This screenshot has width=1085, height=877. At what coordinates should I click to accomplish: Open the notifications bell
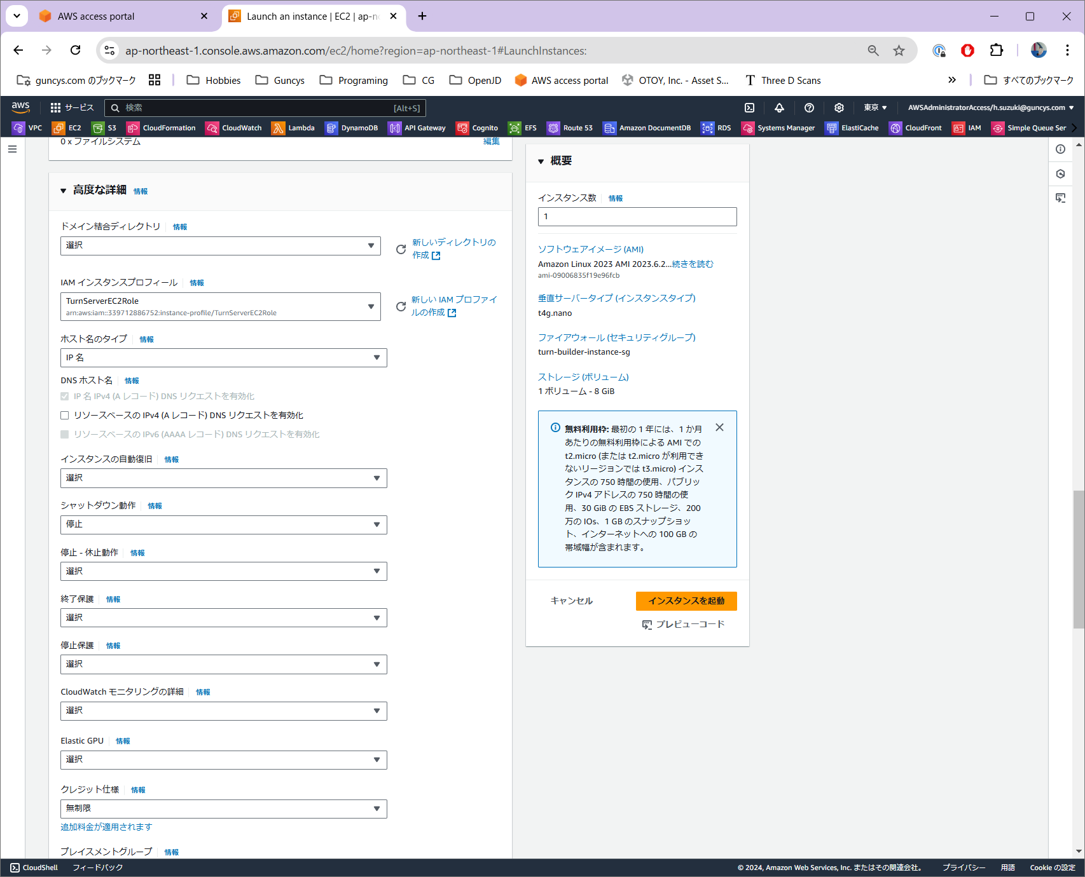(779, 108)
